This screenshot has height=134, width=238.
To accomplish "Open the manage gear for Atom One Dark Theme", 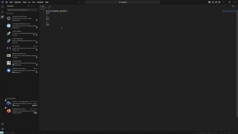I will point(36,20).
